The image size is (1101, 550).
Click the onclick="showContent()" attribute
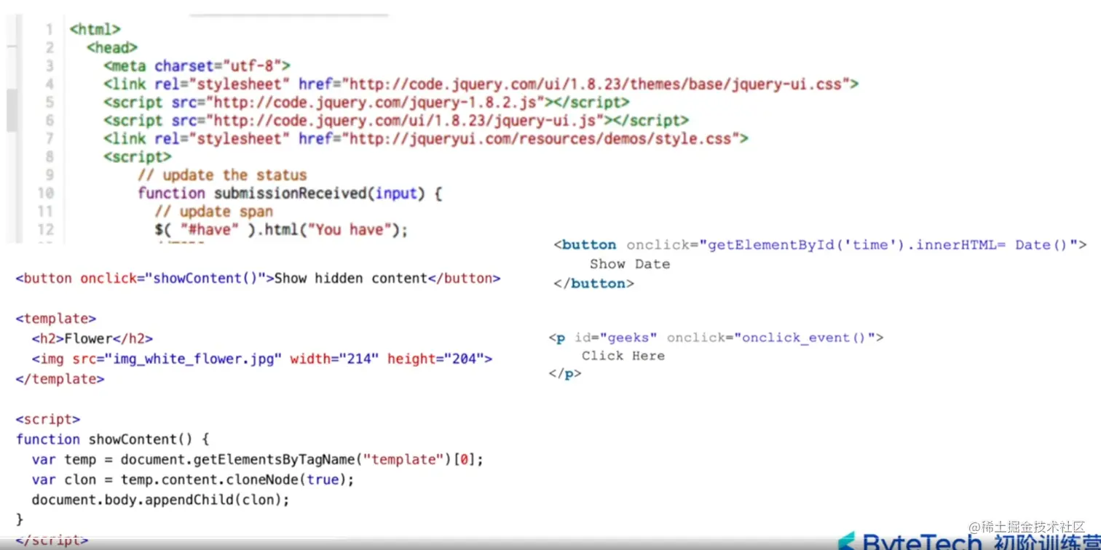[x=173, y=279]
